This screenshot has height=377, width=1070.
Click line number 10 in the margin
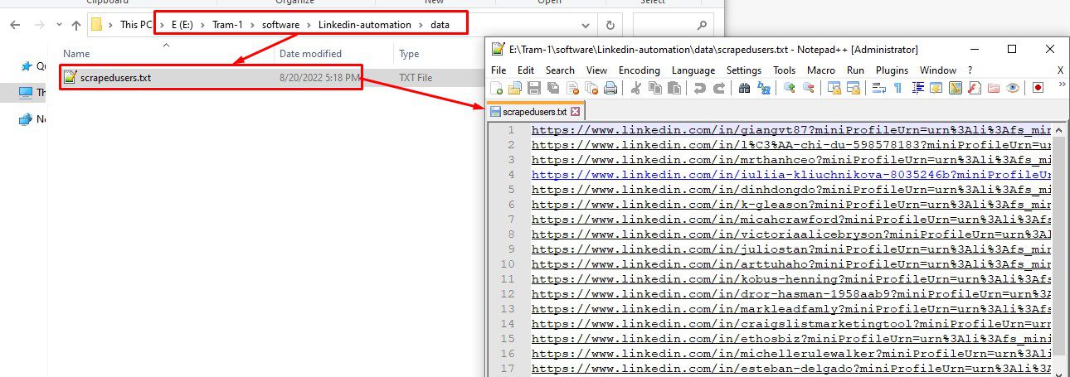(508, 264)
